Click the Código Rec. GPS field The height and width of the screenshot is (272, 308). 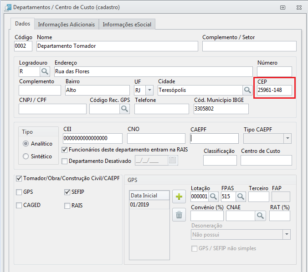105,109
